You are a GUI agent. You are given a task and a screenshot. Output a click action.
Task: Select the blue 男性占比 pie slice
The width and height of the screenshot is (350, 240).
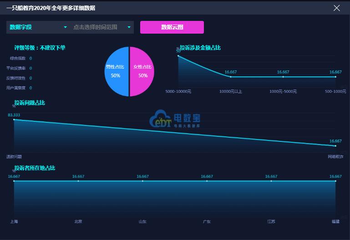click(x=117, y=71)
